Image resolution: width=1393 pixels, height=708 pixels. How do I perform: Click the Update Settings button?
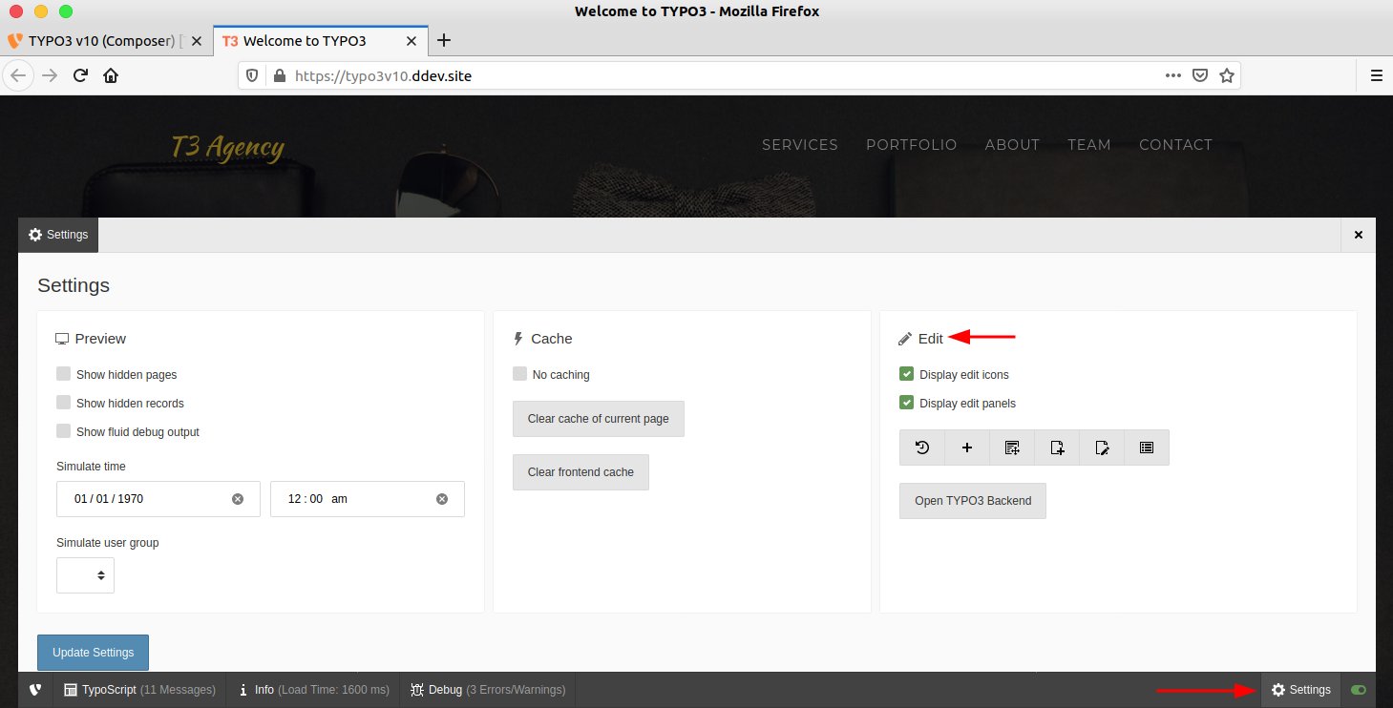[93, 652]
